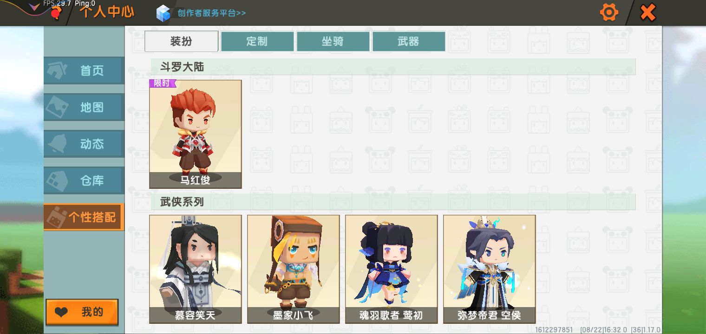The height and width of the screenshot is (334, 706).
Task: Select the house icon beside 首页
Action: 57,71
